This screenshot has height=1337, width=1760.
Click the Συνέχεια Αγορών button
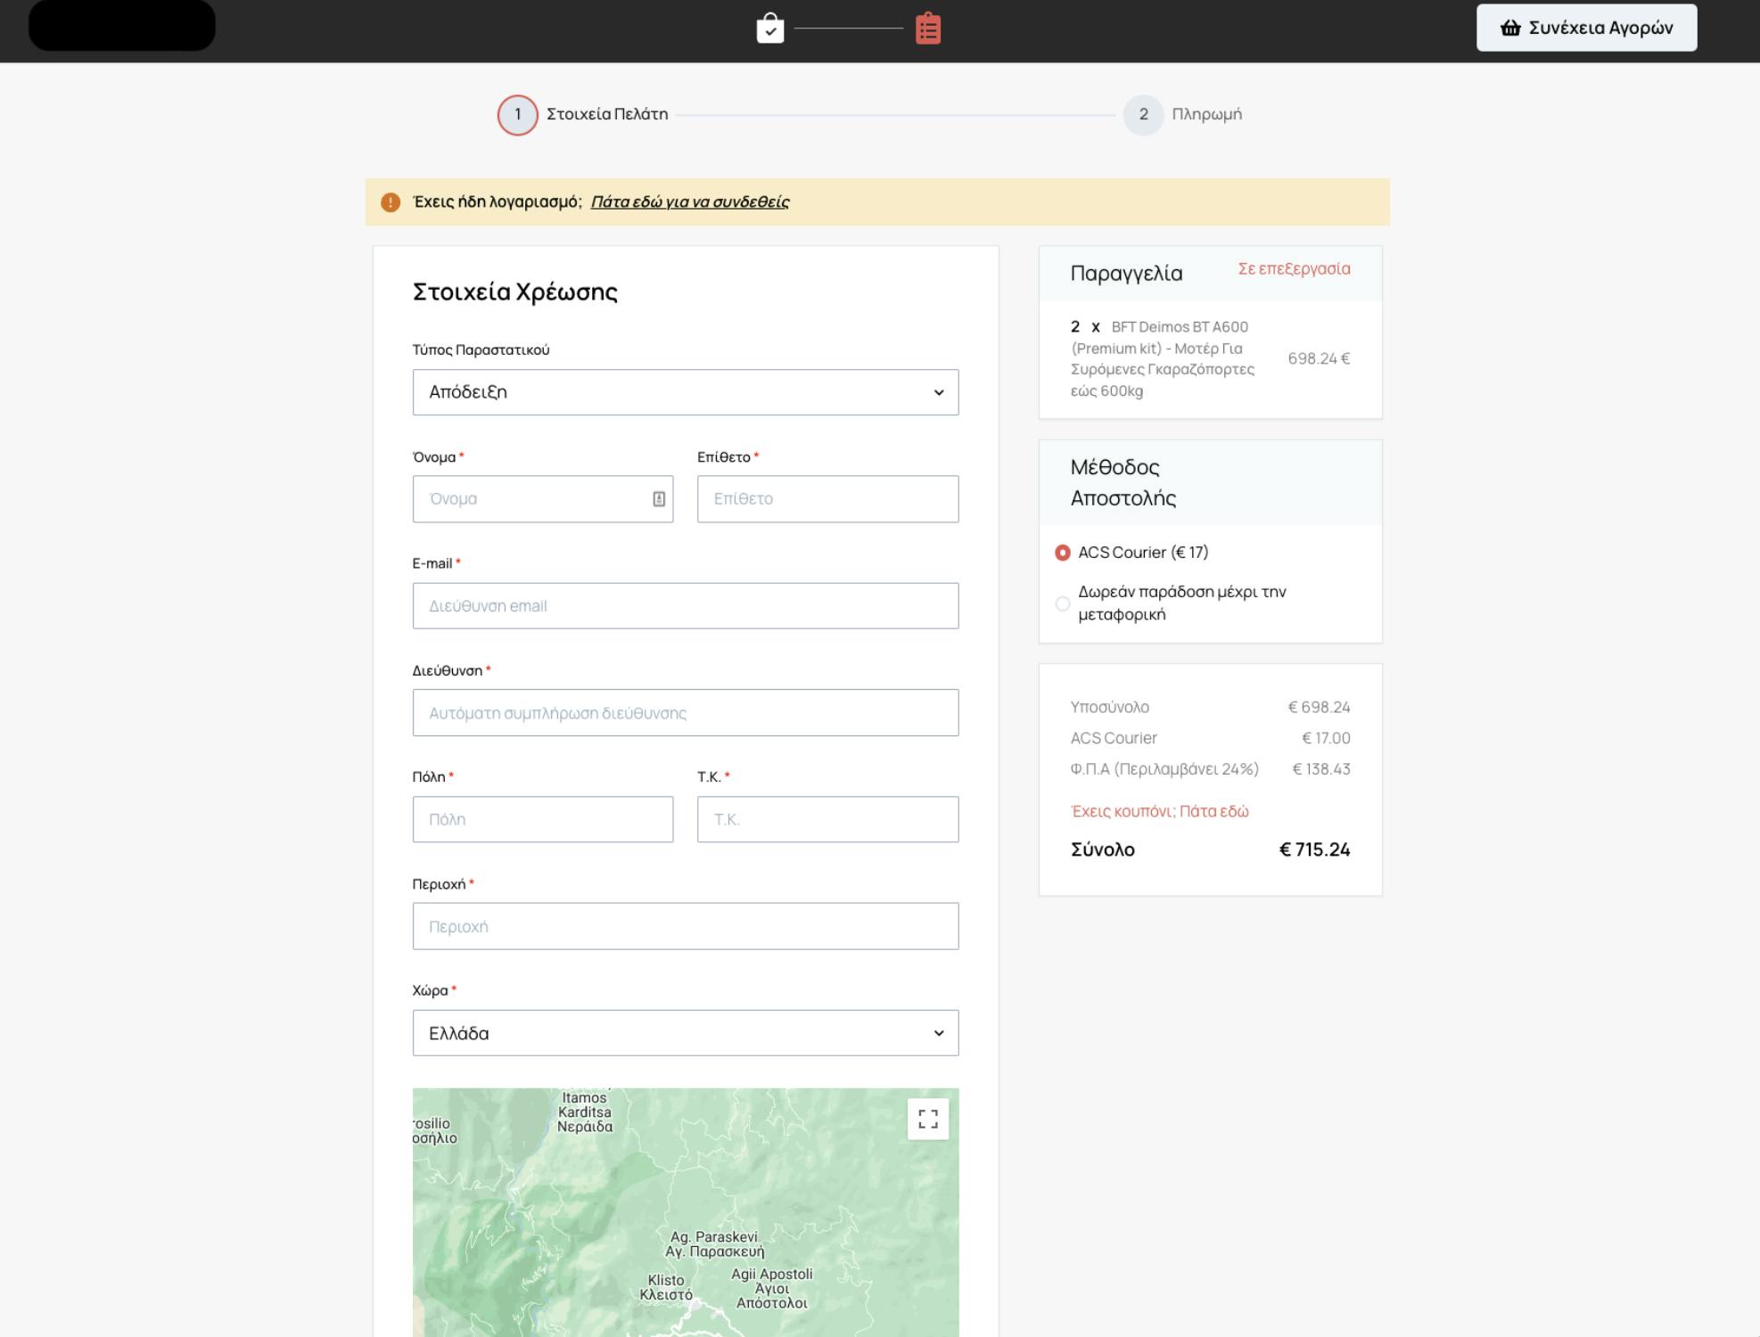click(x=1586, y=28)
